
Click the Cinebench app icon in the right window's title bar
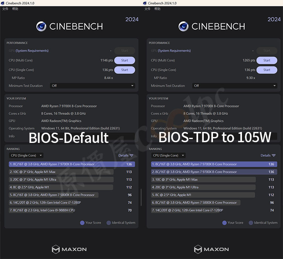click(x=145, y=3)
